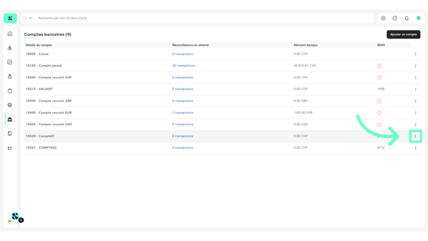Viewport: 428px width, 241px height.
Task: Open 0 transactions link for Caisse
Action: click(x=183, y=54)
